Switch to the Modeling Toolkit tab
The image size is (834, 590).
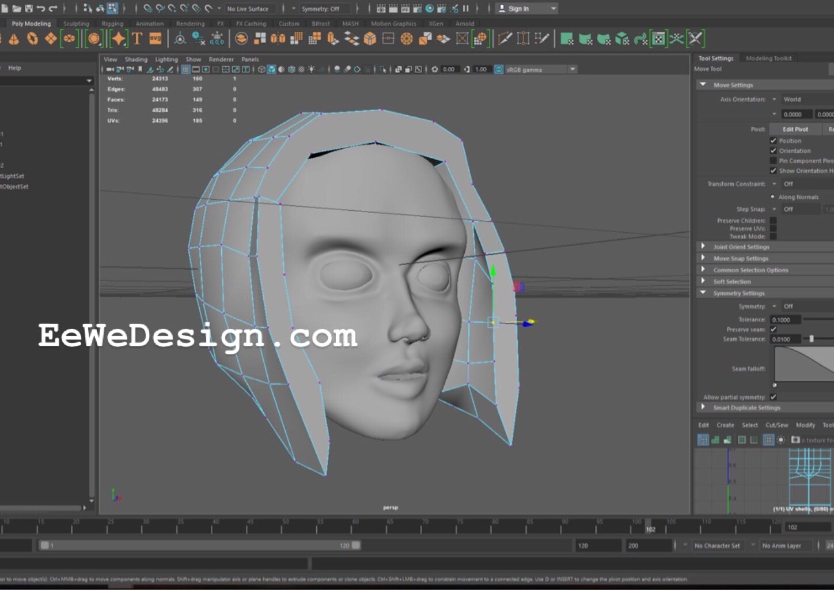click(x=769, y=58)
